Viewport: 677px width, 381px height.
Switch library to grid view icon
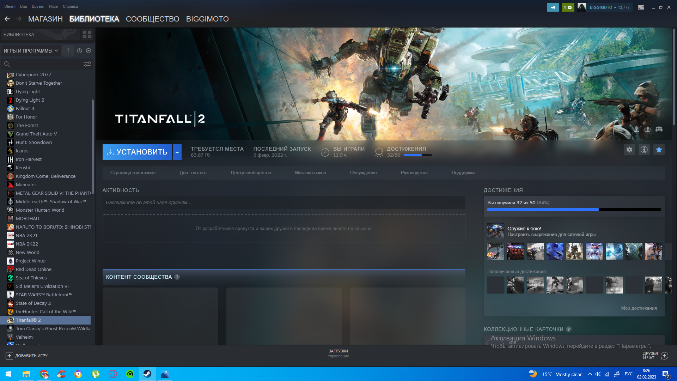pyautogui.click(x=87, y=35)
